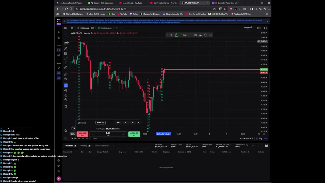The width and height of the screenshot is (325, 183).
Task: Open the Closed Positions tab
Action: 102,146
